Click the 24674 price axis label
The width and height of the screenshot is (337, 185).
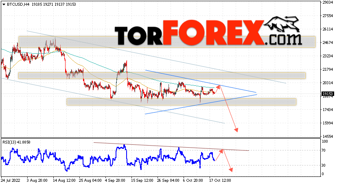pyautogui.click(x=328, y=43)
